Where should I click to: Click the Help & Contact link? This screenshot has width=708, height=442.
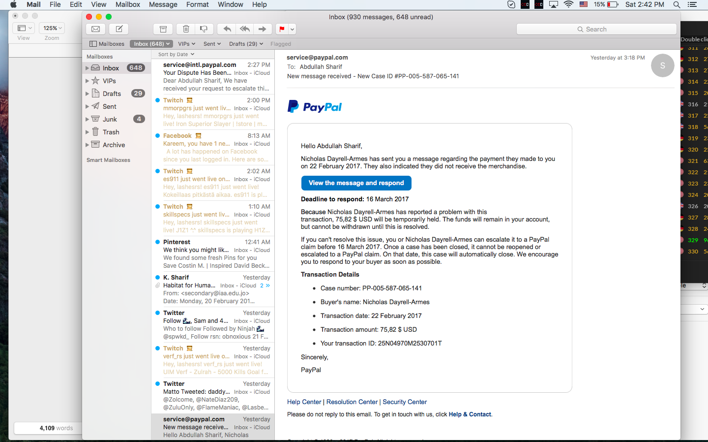pyautogui.click(x=470, y=414)
